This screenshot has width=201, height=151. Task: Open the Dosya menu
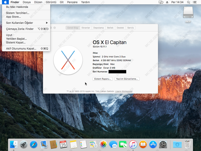(x=27, y=2)
